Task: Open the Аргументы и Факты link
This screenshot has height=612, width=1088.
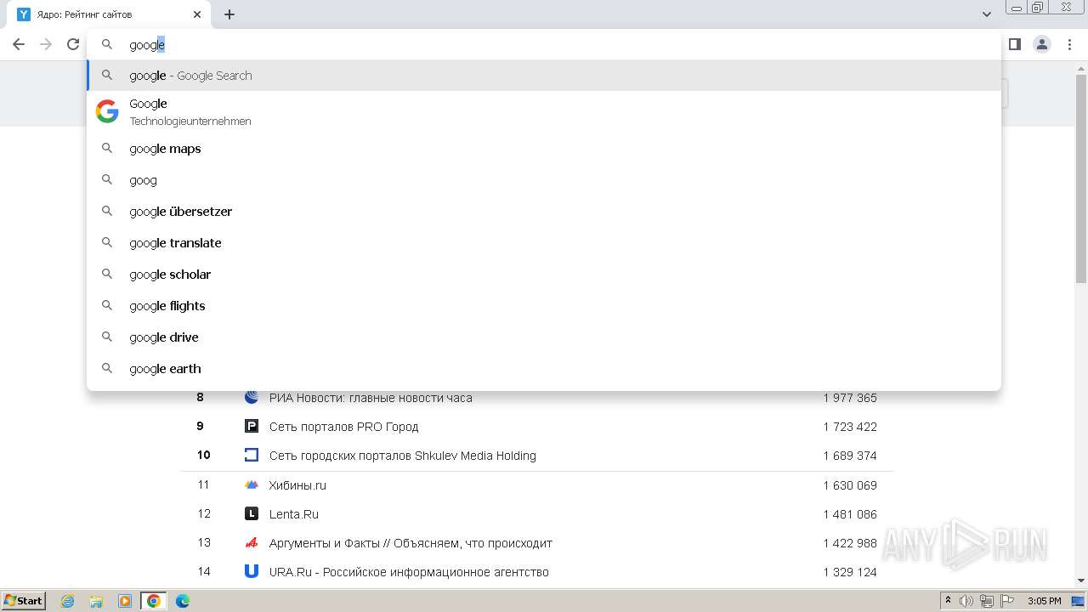Action: pos(411,543)
